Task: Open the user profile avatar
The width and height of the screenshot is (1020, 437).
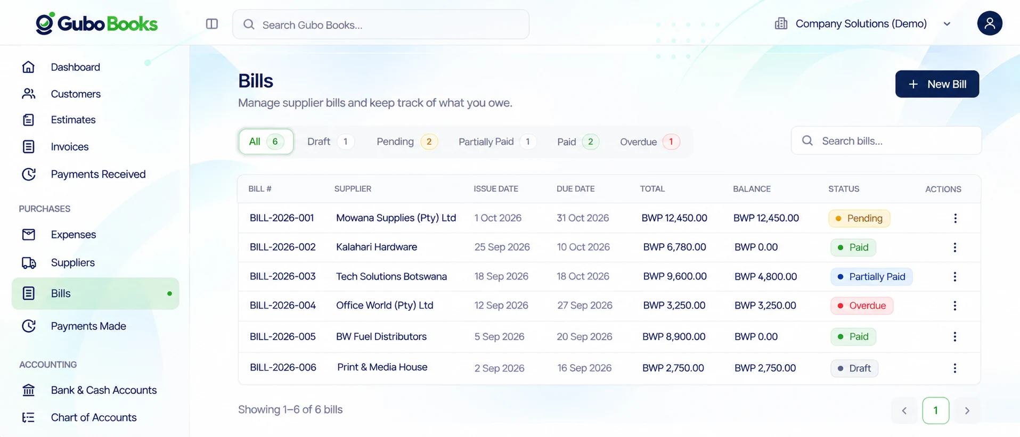Action: coord(990,23)
